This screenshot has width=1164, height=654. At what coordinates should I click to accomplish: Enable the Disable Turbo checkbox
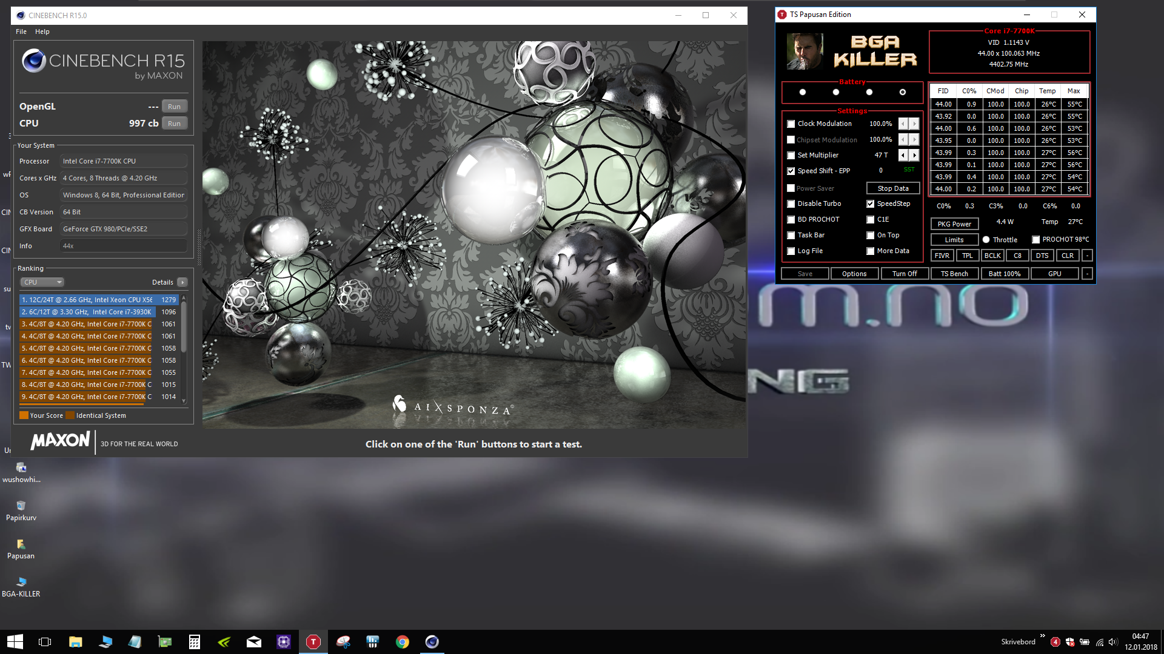[791, 203]
